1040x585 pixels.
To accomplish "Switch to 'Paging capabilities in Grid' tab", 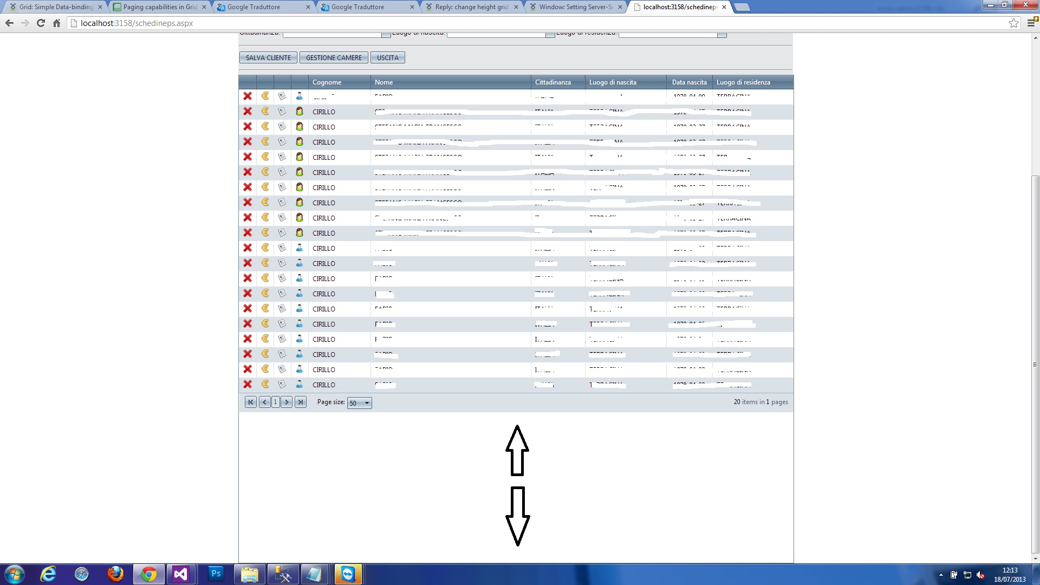I will tap(160, 7).
